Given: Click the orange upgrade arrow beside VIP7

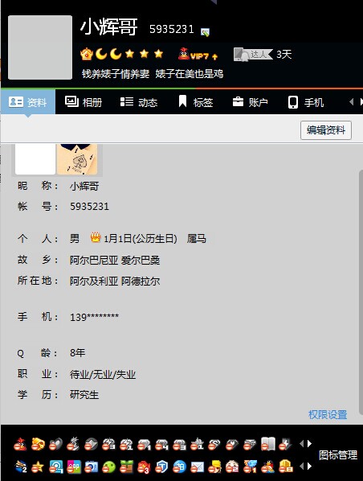Looking at the screenshot, I should [x=214, y=57].
